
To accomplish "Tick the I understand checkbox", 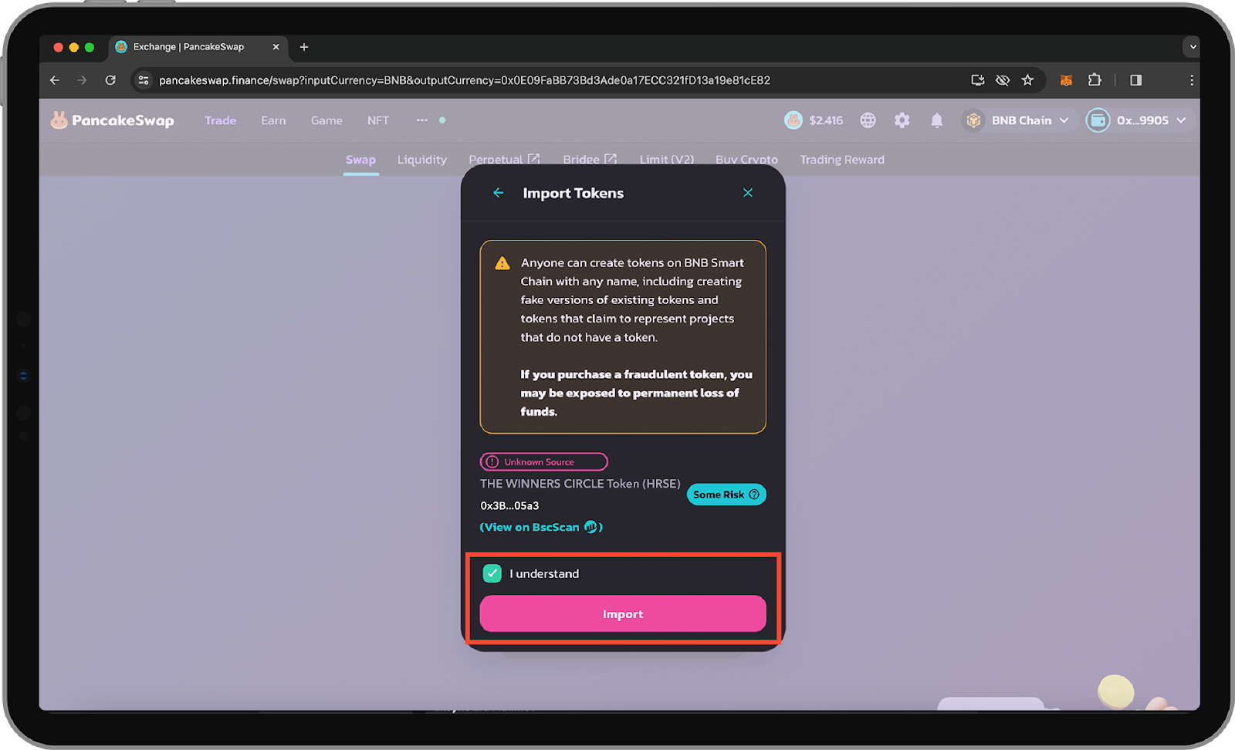I will (492, 573).
